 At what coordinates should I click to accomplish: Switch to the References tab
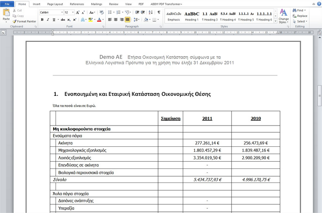[x=77, y=4]
